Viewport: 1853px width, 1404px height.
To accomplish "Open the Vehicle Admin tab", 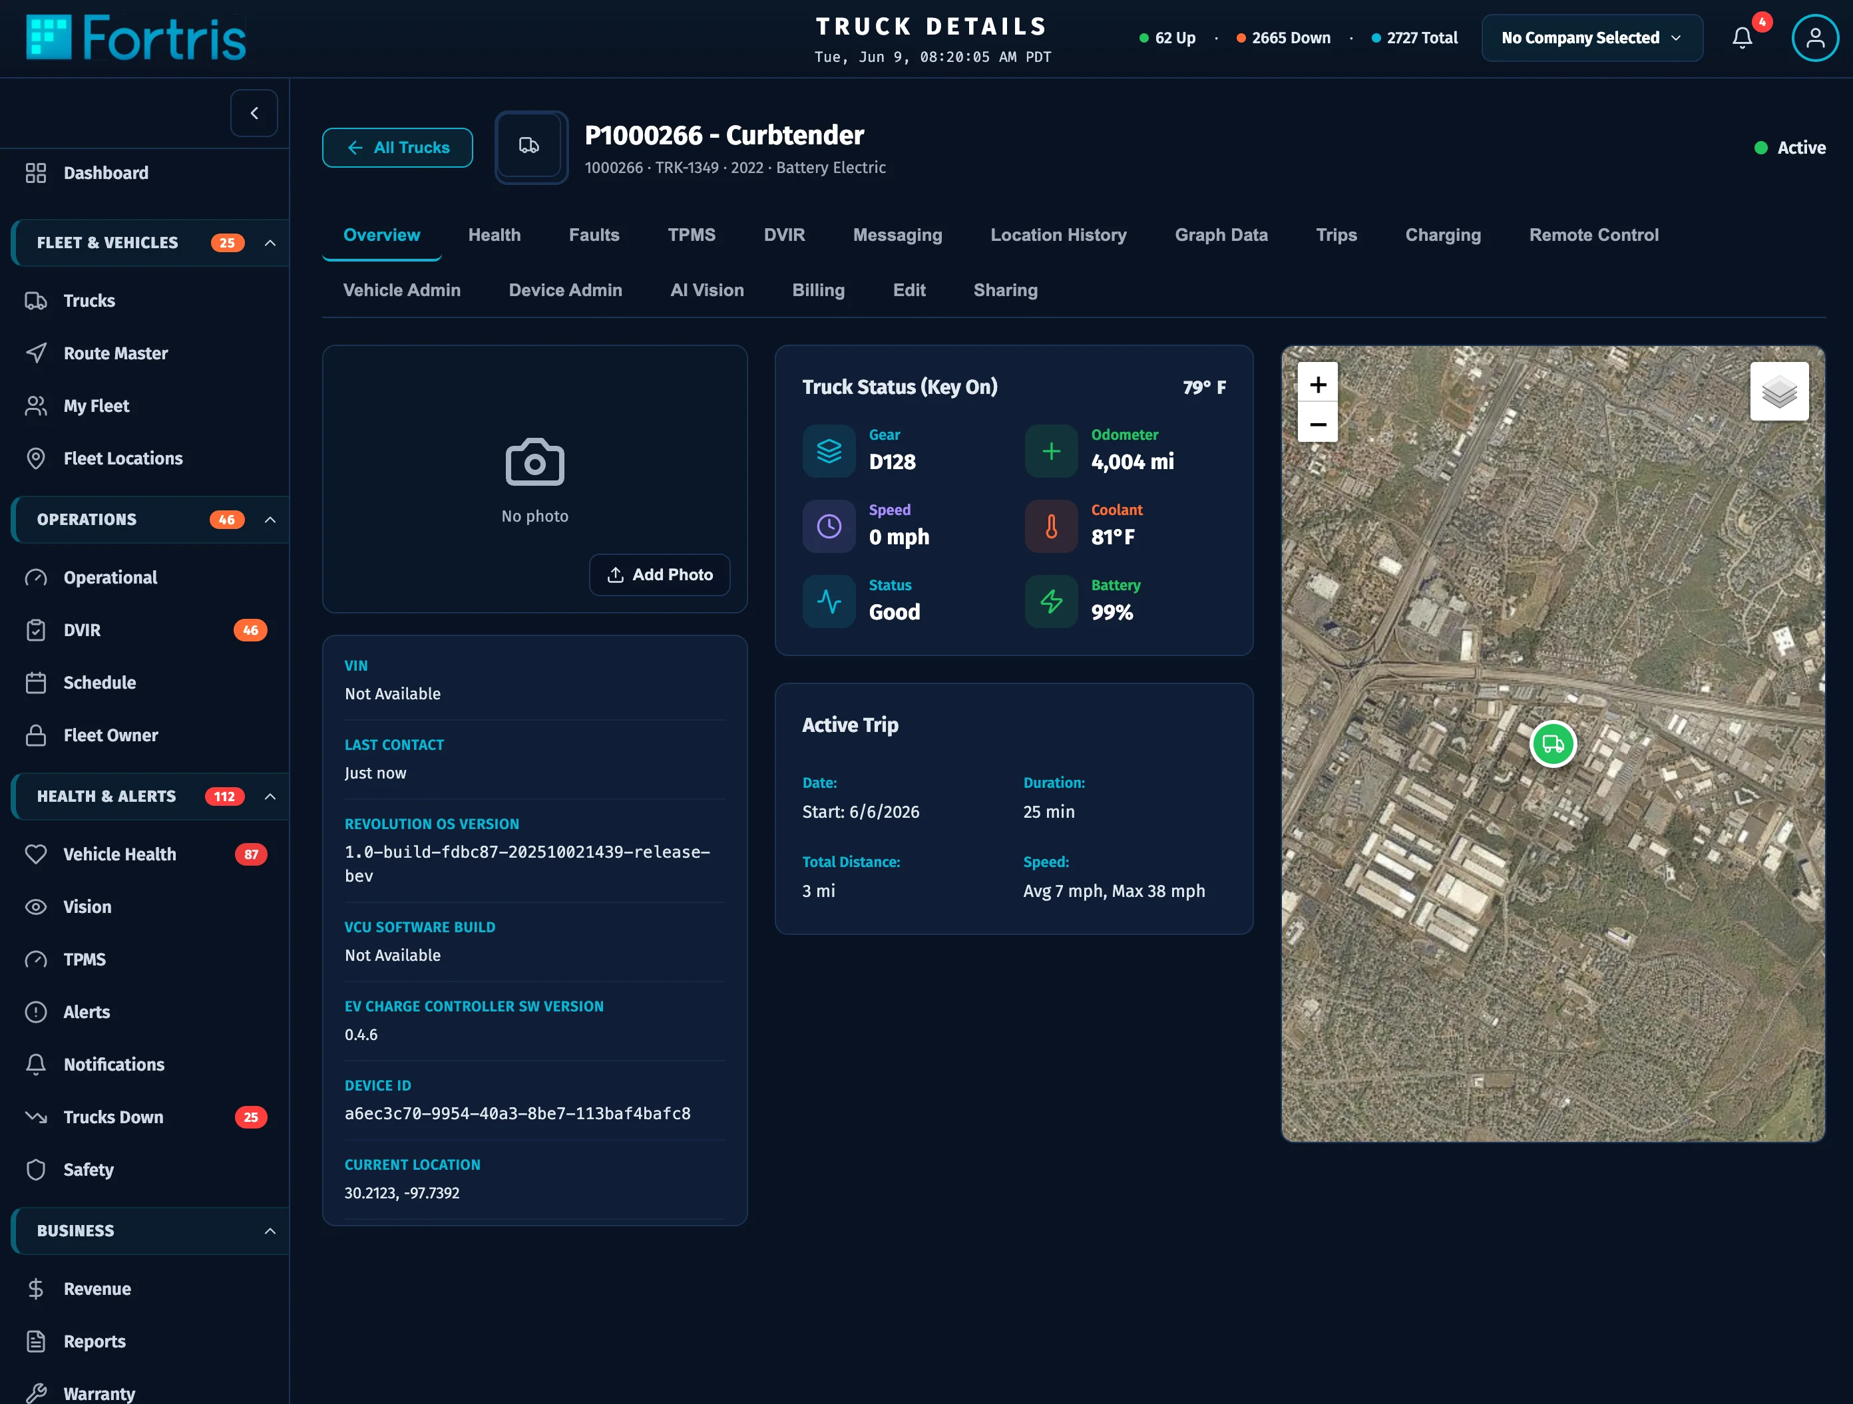I will (x=401, y=290).
